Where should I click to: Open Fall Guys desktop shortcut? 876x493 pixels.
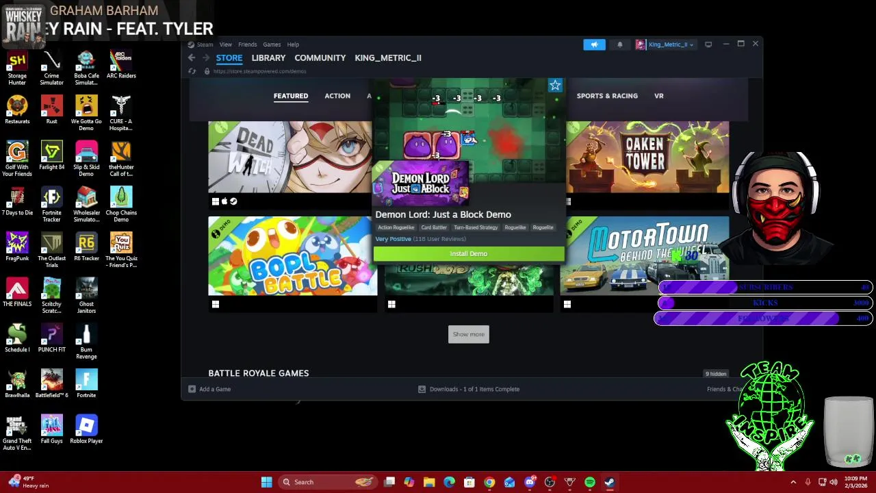click(x=51, y=431)
